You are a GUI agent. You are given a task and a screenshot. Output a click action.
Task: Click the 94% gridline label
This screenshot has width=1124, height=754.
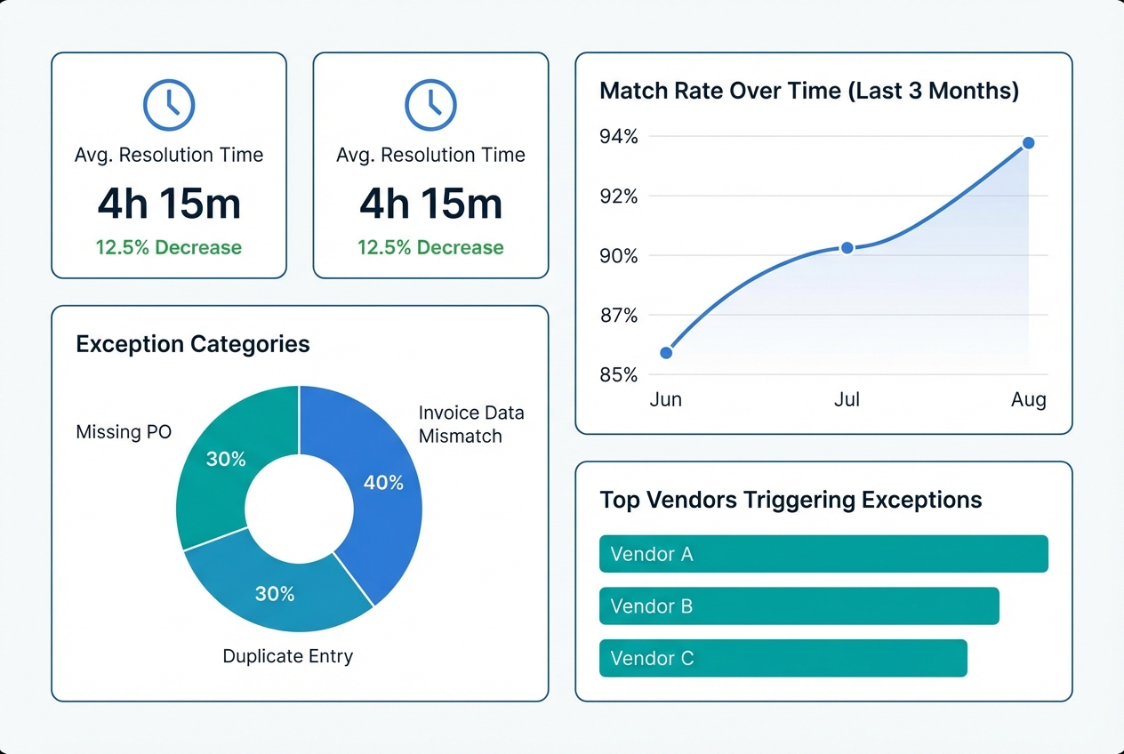pyautogui.click(x=620, y=137)
